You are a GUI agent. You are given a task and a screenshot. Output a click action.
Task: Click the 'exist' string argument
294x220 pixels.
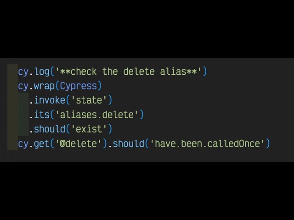click(x=90, y=129)
